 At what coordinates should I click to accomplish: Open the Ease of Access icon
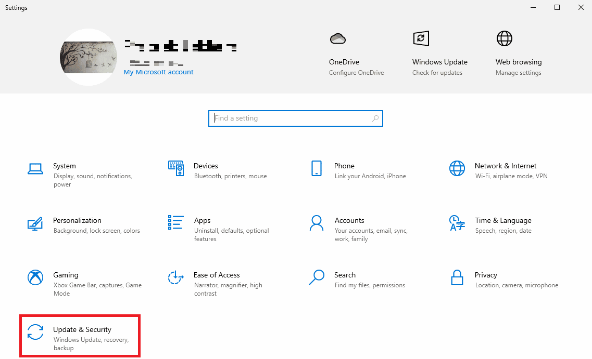tap(175, 277)
